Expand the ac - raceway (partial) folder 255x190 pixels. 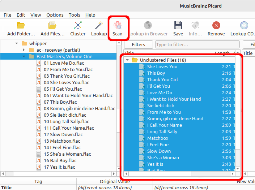(24, 50)
